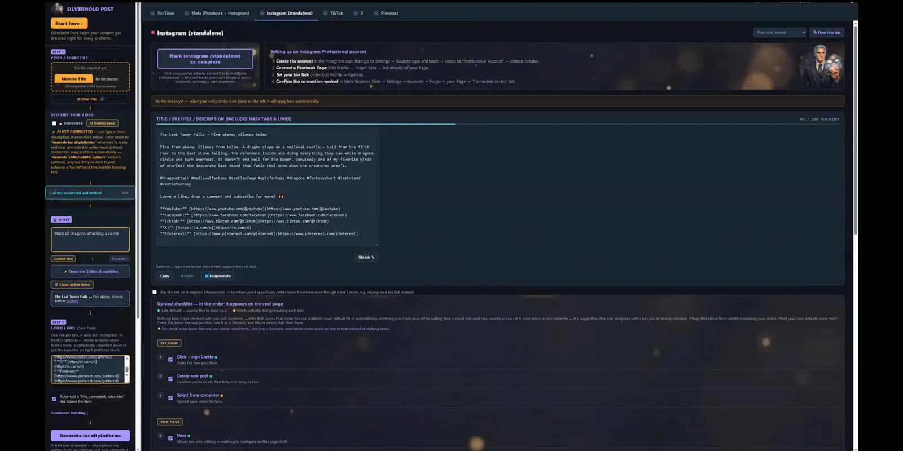903x451 pixels.
Task: Click the saved links textarea scrollbar
Action: click(127, 369)
